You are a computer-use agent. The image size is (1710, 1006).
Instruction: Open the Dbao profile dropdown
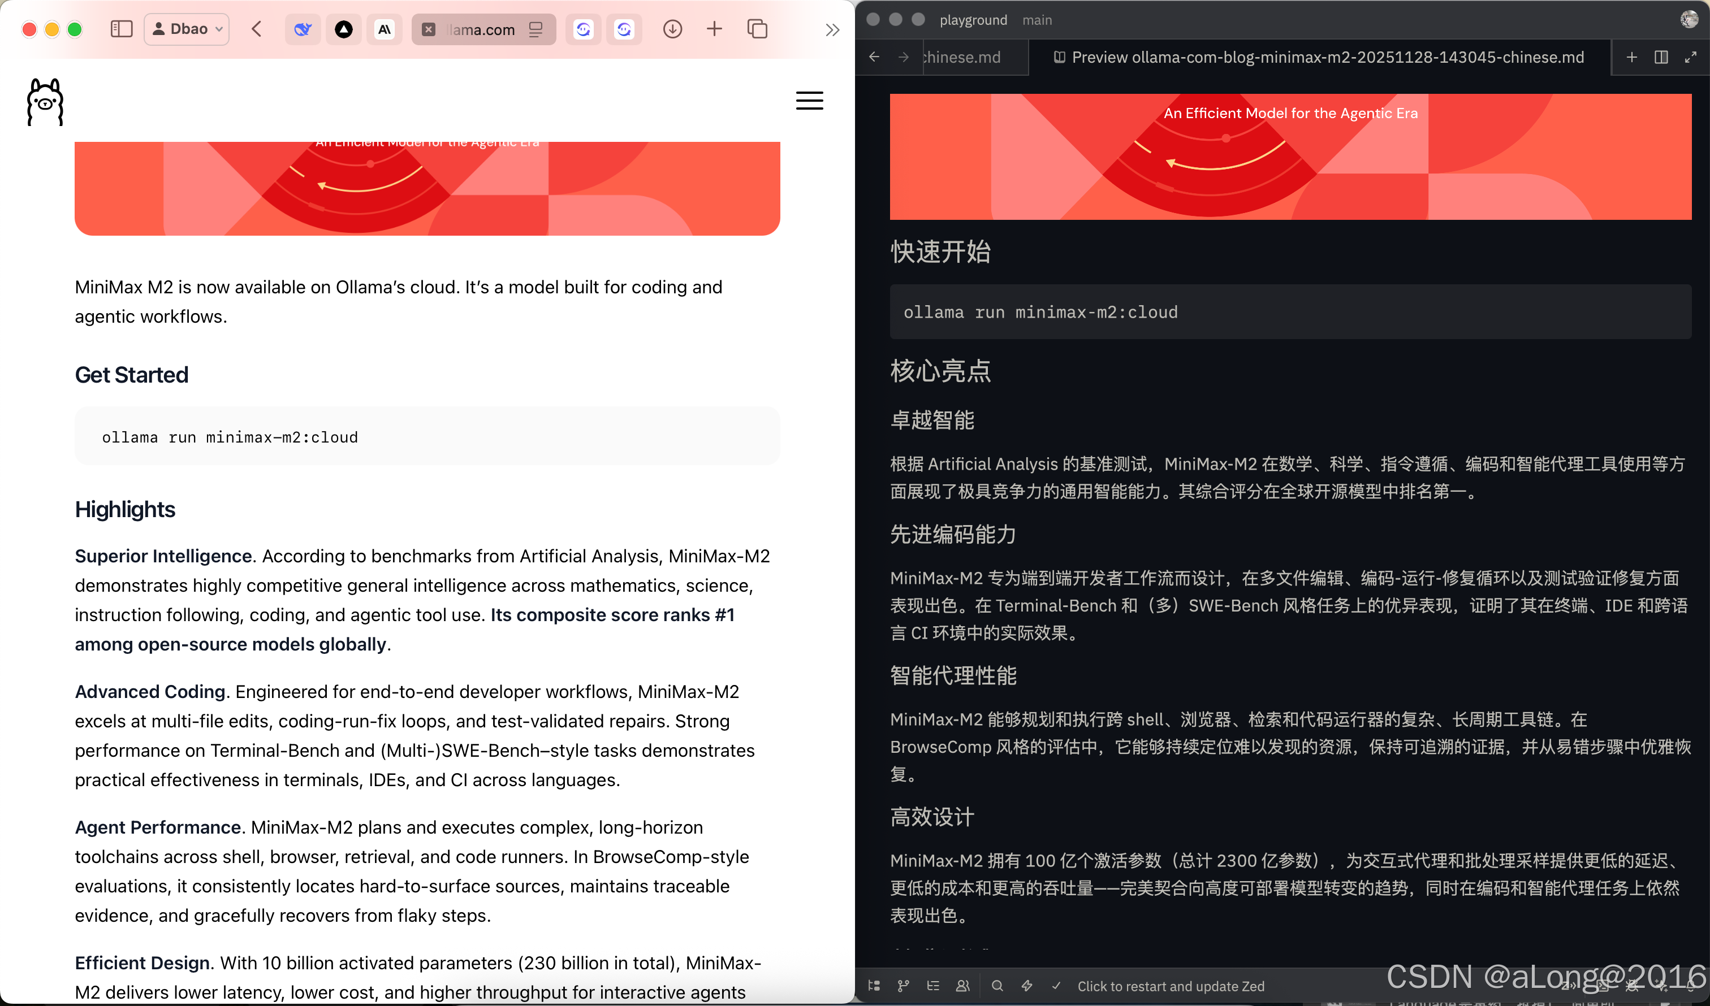coord(186,28)
